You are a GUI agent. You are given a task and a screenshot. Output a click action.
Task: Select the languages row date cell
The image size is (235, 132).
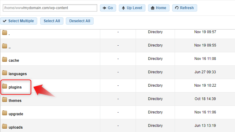[x=205, y=72]
